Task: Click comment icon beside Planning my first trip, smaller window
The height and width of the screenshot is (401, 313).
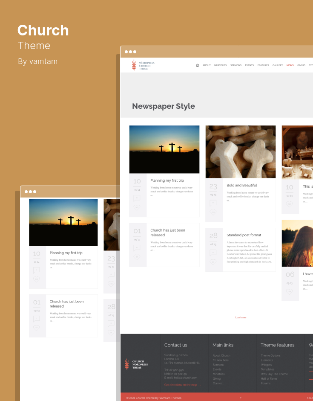Action: pos(36,270)
